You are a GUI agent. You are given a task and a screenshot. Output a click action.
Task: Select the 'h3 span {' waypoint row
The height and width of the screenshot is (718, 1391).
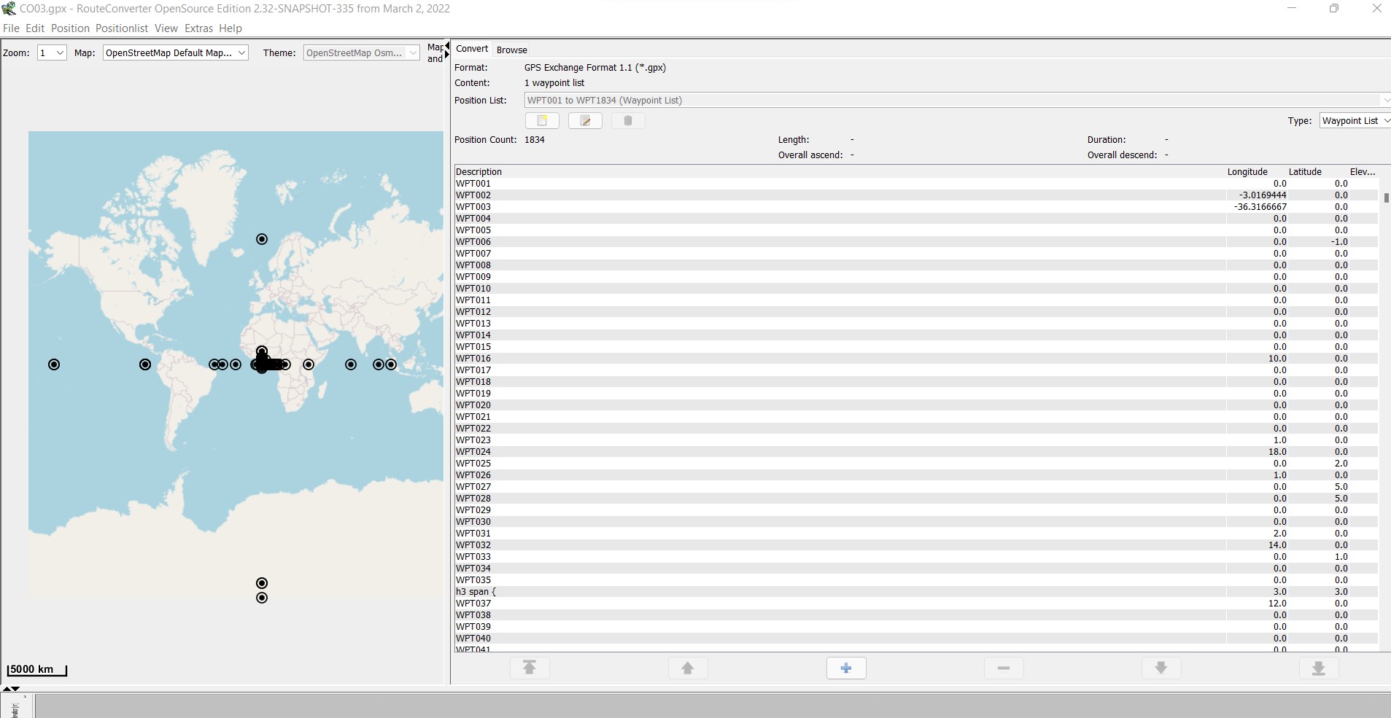pos(476,592)
